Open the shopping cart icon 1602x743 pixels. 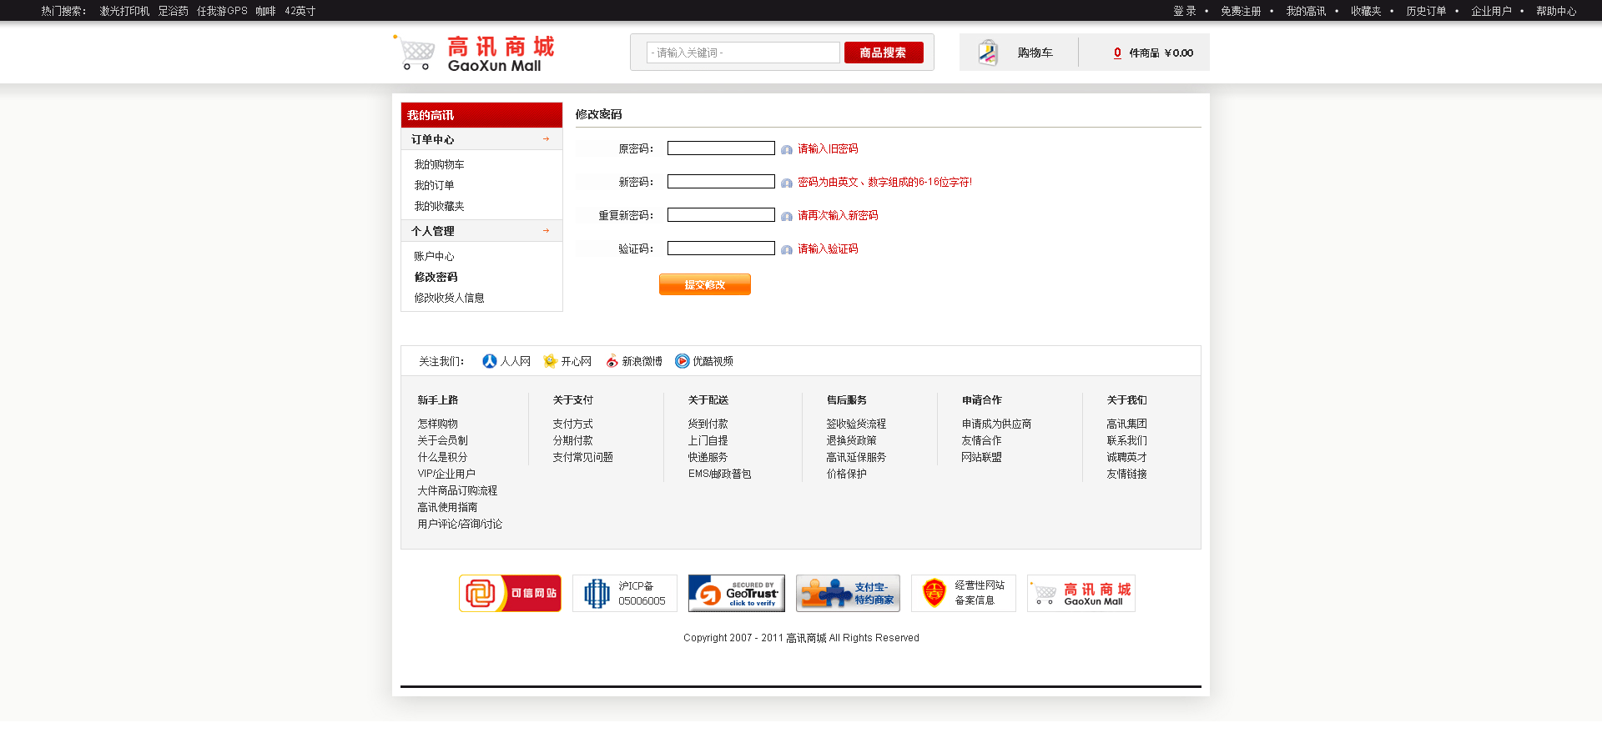(x=988, y=53)
